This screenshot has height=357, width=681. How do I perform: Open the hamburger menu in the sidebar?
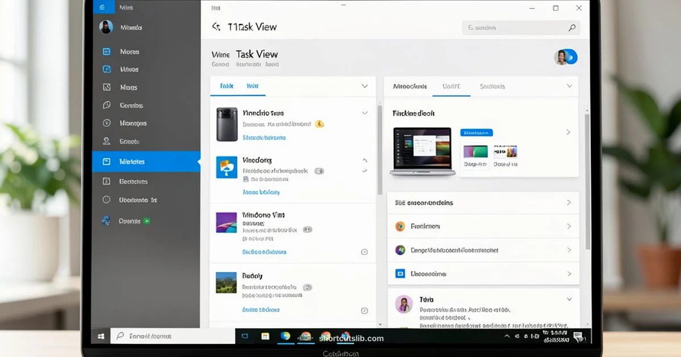(103, 7)
